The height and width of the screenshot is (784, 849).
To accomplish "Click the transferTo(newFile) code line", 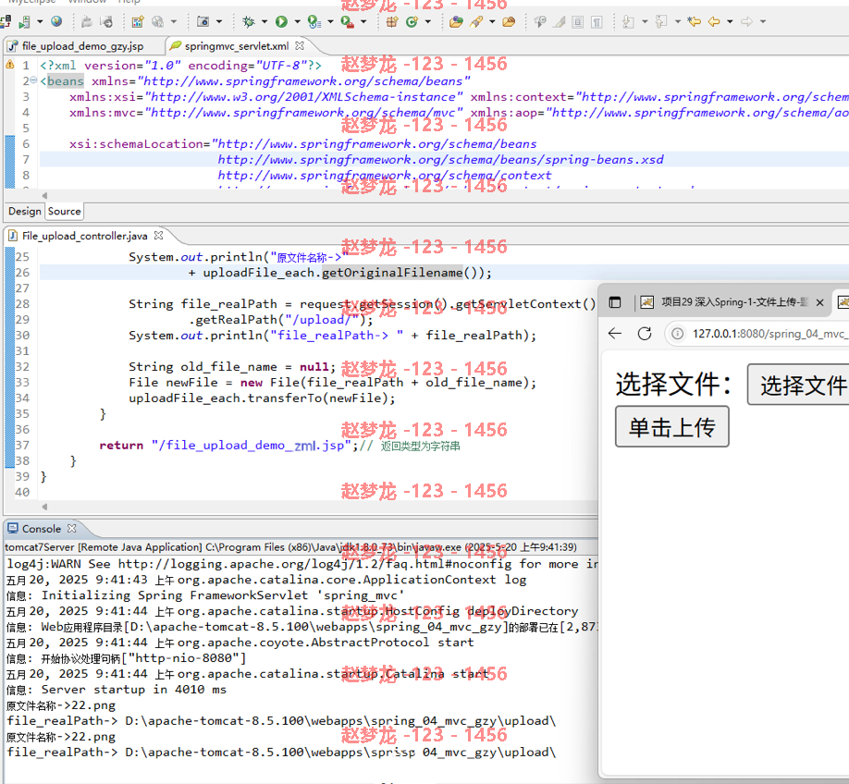I will (262, 398).
